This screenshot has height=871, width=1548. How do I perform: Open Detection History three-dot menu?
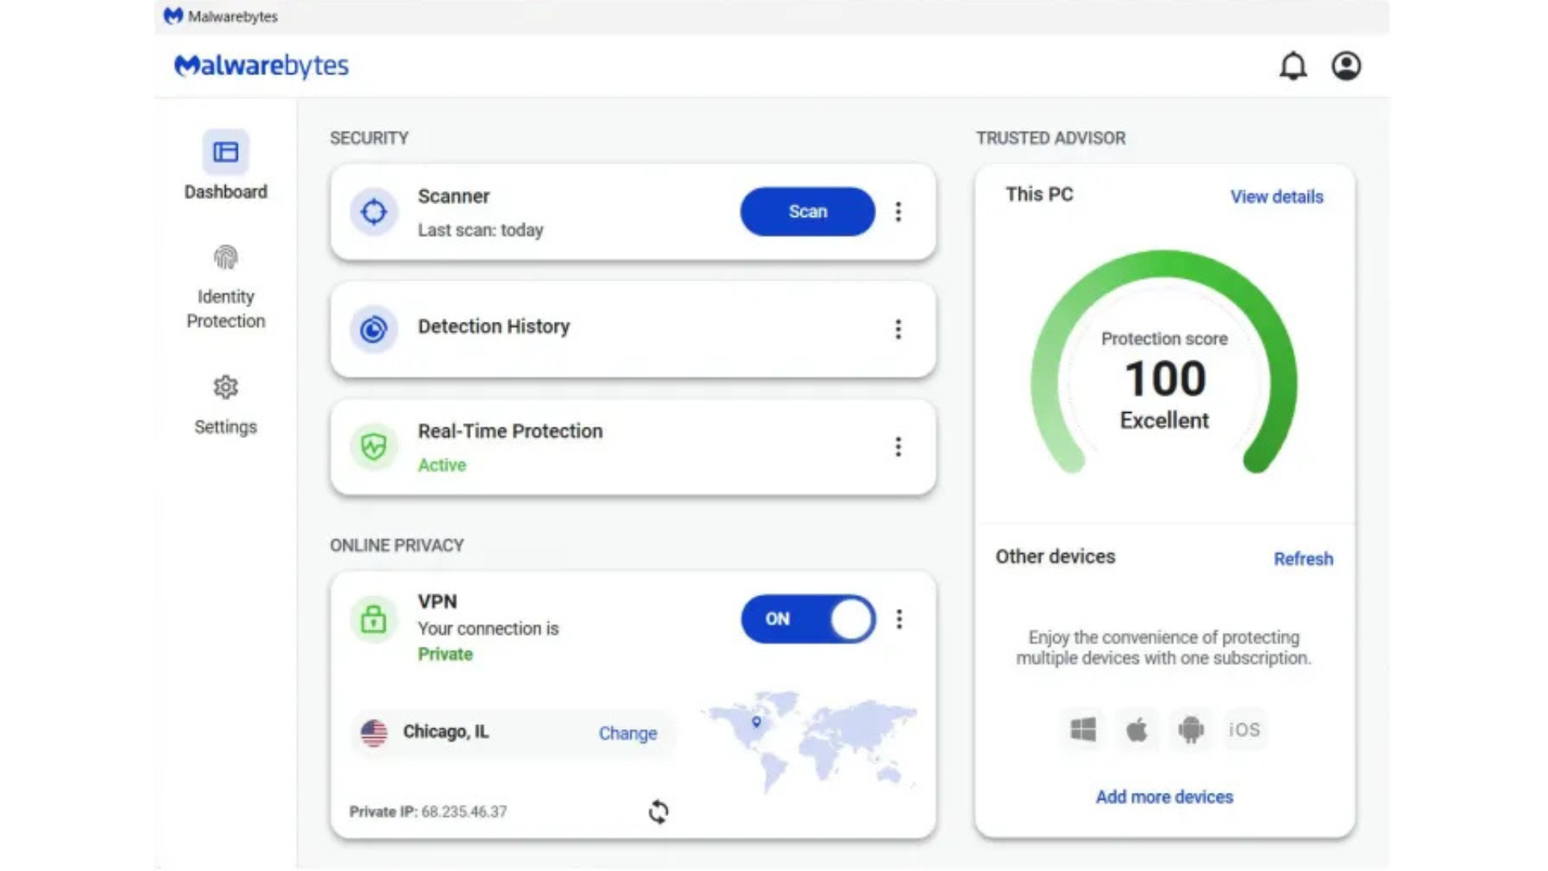(898, 329)
